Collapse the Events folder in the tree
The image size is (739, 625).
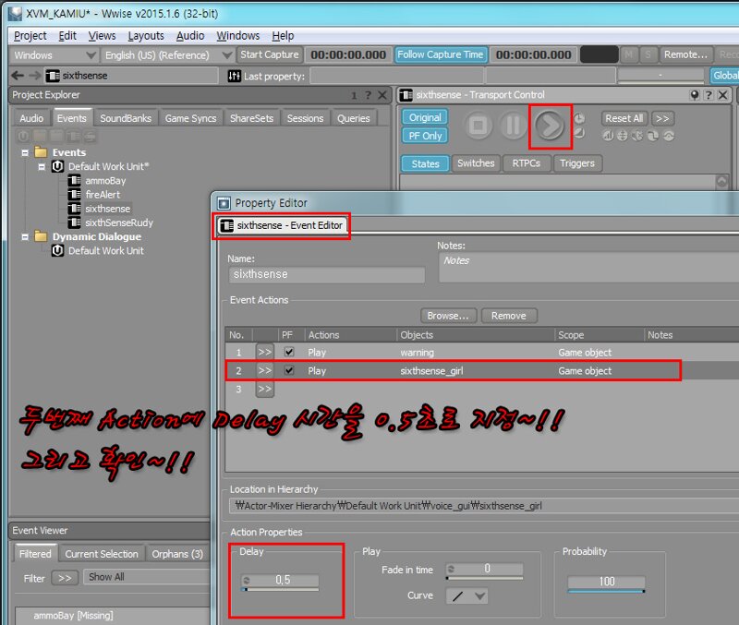click(x=25, y=152)
